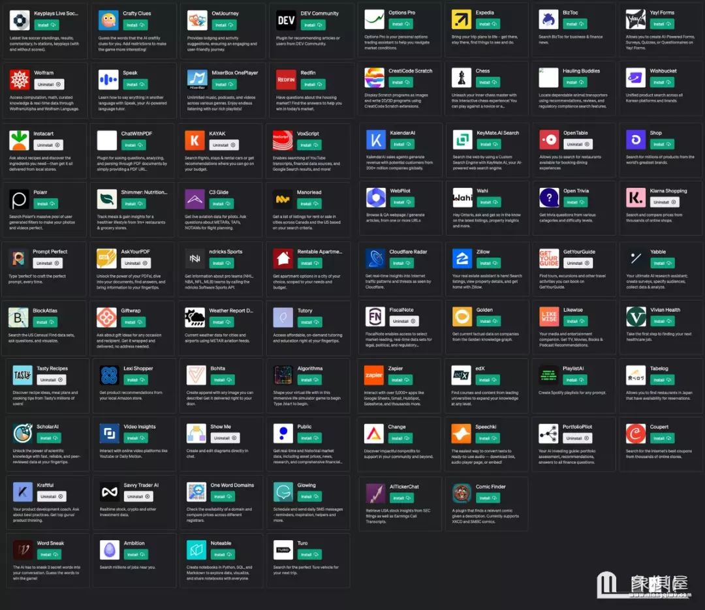Open the Noteable plugin title
The image size is (705, 610).
tap(221, 543)
